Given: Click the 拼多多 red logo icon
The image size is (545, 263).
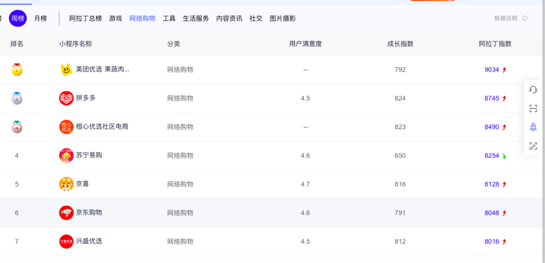Looking at the screenshot, I should coord(66,98).
